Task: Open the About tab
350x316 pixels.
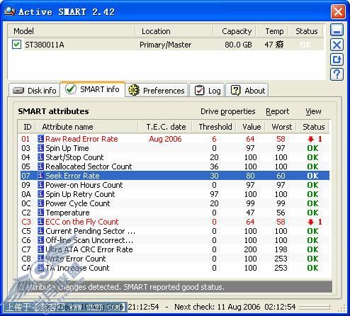Action: (x=247, y=91)
